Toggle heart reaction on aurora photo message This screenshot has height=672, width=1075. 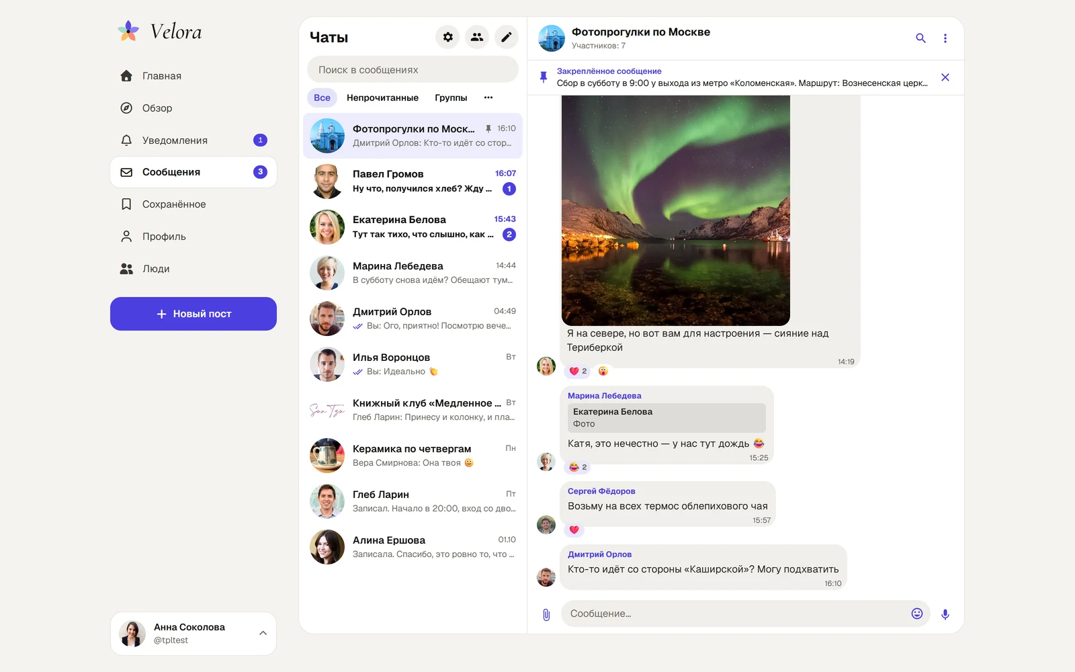(x=578, y=371)
